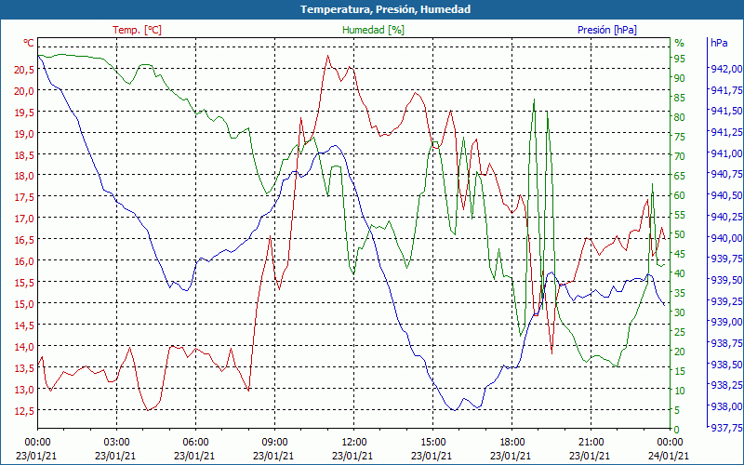Click the '939,00' pressure axis tick
This screenshot has height=465, width=744.
pyautogui.click(x=726, y=322)
